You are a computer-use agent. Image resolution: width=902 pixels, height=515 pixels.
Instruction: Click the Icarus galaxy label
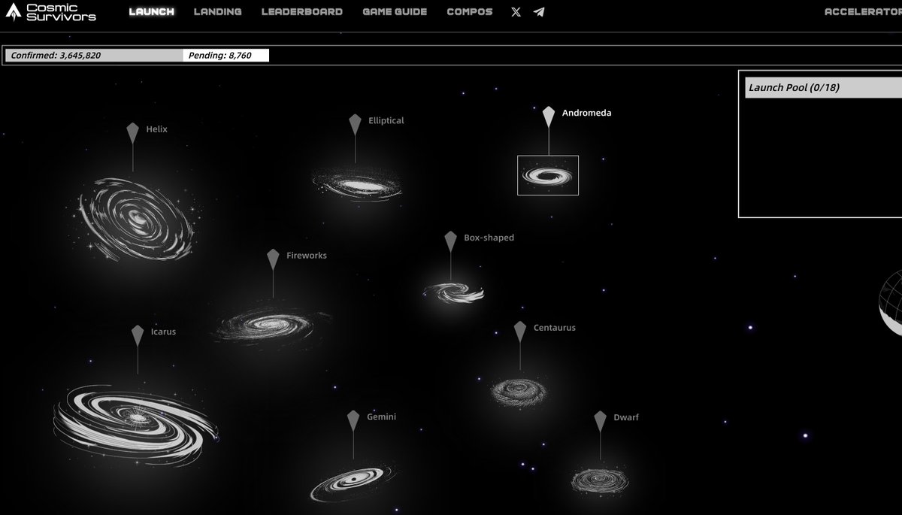tap(163, 332)
